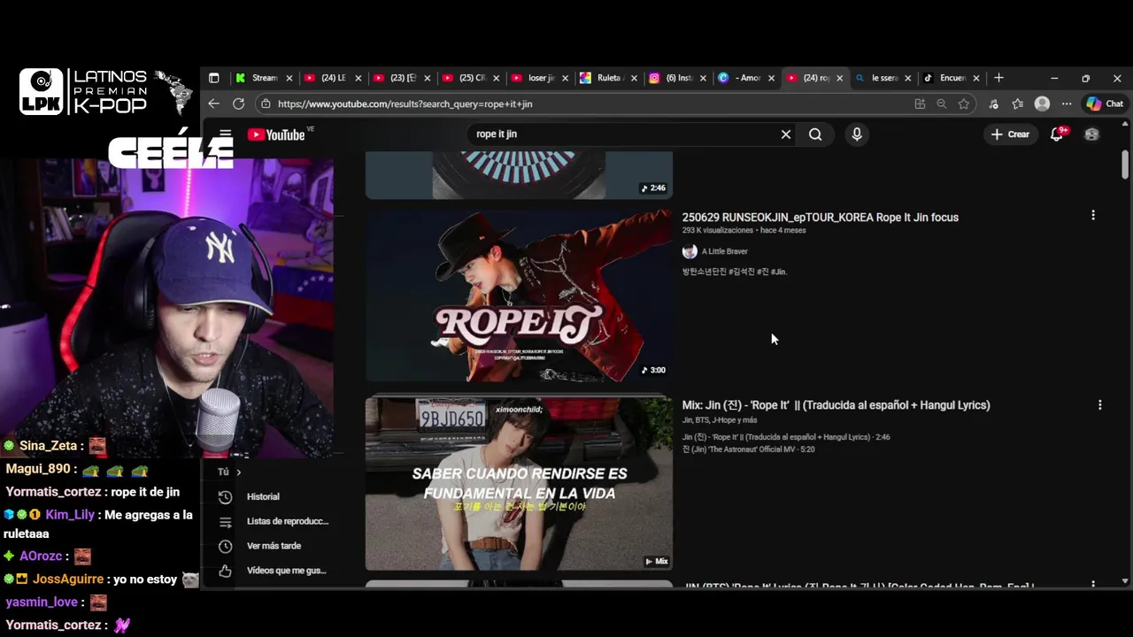Open the Rope It Jin focus thumbnail
1133x637 pixels.
tap(519, 295)
